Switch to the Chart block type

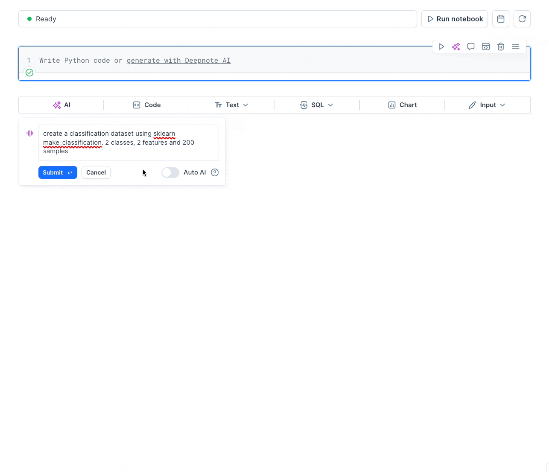tap(402, 105)
